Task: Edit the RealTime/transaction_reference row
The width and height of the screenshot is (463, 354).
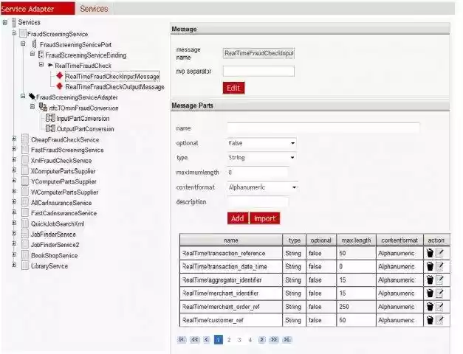Action: [439, 253]
